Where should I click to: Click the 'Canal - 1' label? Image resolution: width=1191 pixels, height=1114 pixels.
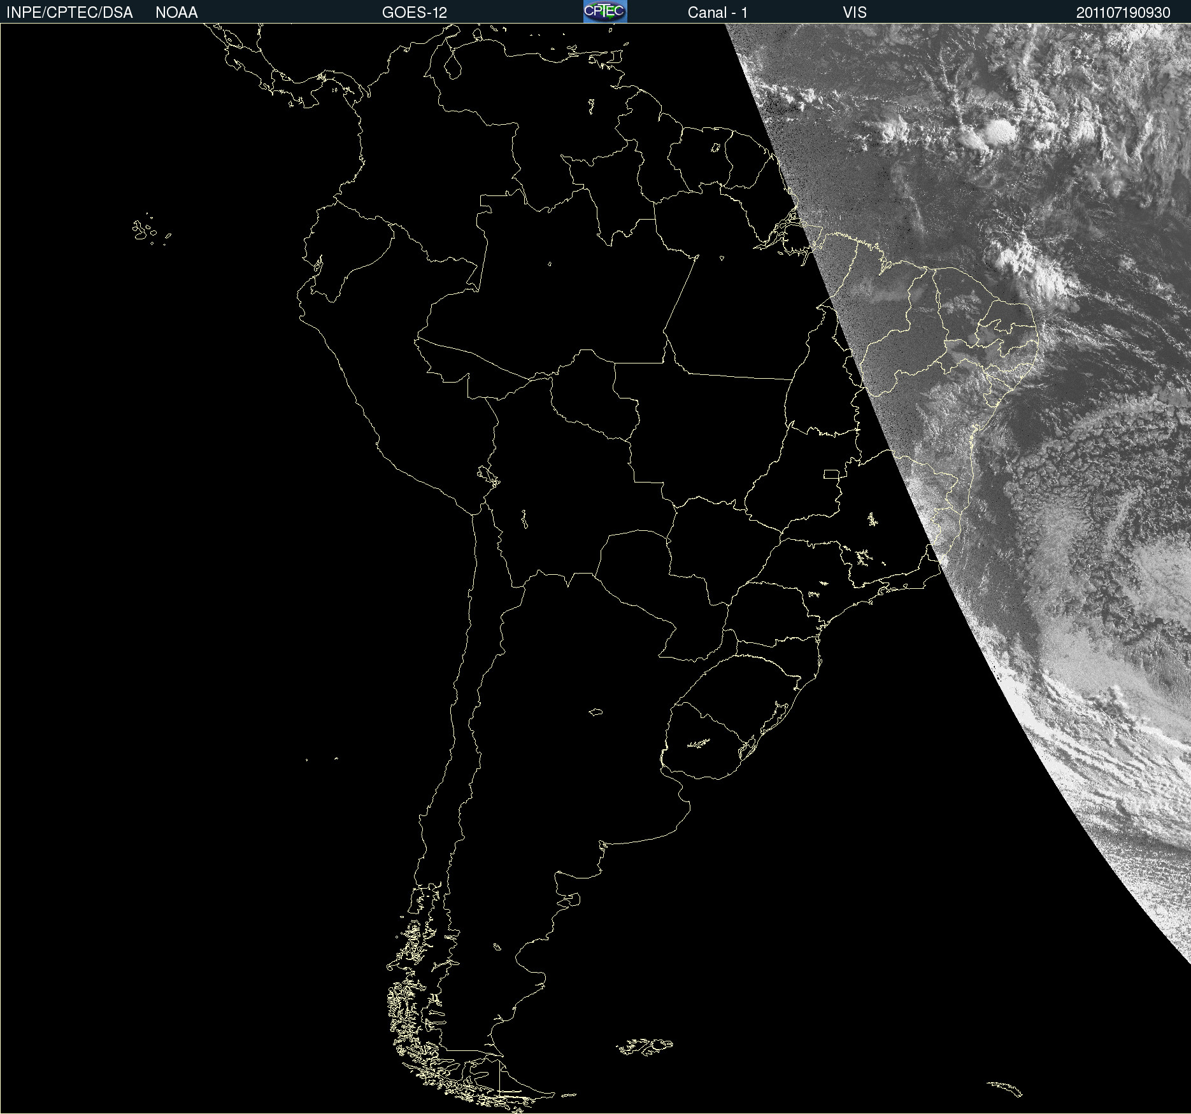coord(718,13)
